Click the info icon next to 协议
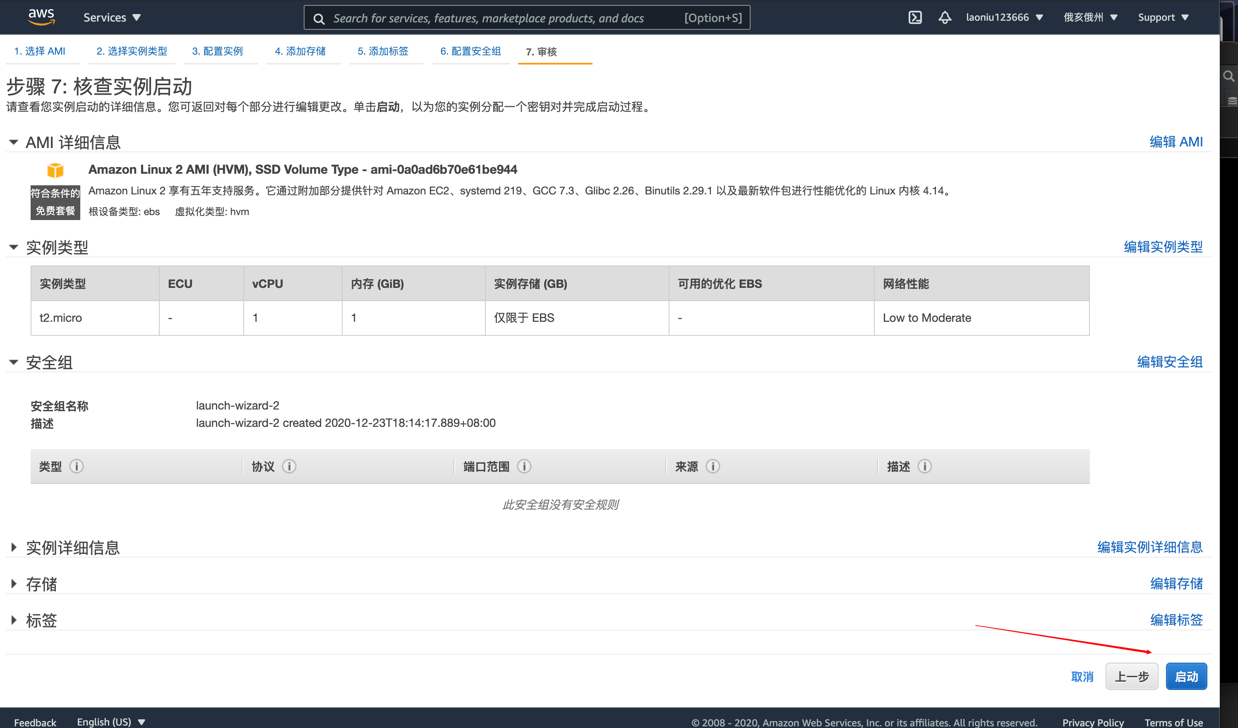Viewport: 1238px width, 728px height. [289, 466]
